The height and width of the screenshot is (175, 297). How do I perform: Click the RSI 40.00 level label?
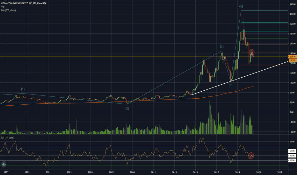click(x=292, y=160)
